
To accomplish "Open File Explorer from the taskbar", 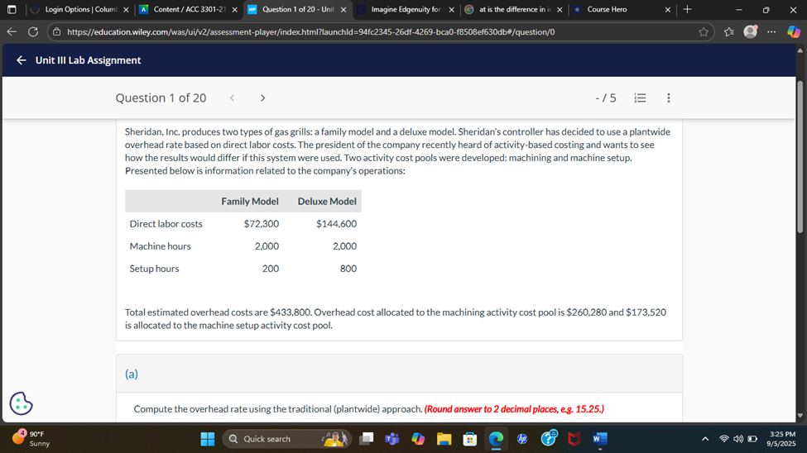I will 444,439.
